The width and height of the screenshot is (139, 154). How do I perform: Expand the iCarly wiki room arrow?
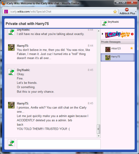102,34
